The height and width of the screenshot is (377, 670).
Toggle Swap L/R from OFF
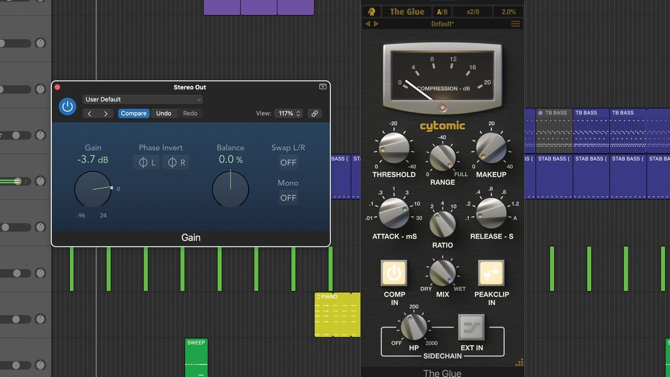288,163
